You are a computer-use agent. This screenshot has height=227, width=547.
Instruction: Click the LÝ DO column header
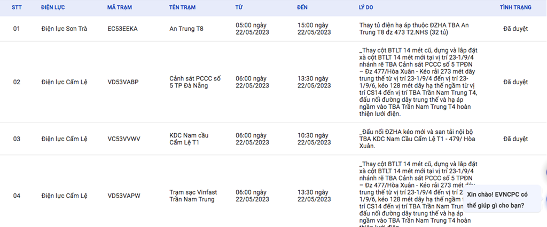368,8
